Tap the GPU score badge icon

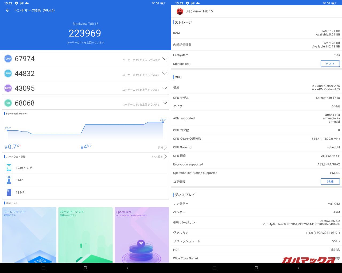click(x=8, y=73)
